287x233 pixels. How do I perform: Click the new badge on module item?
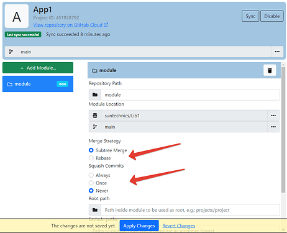click(x=62, y=84)
